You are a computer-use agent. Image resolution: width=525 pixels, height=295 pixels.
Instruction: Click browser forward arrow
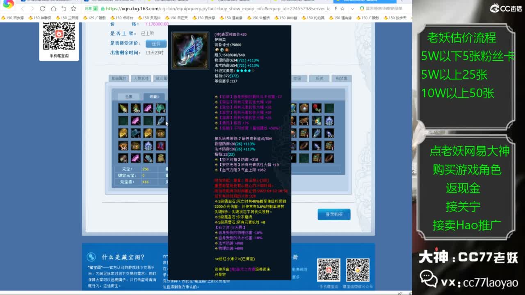point(33,9)
